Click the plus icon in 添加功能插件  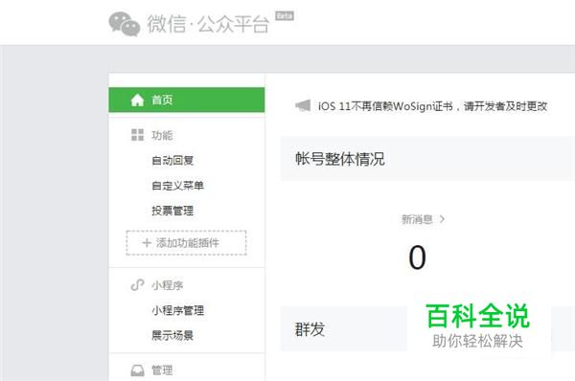[x=147, y=242]
